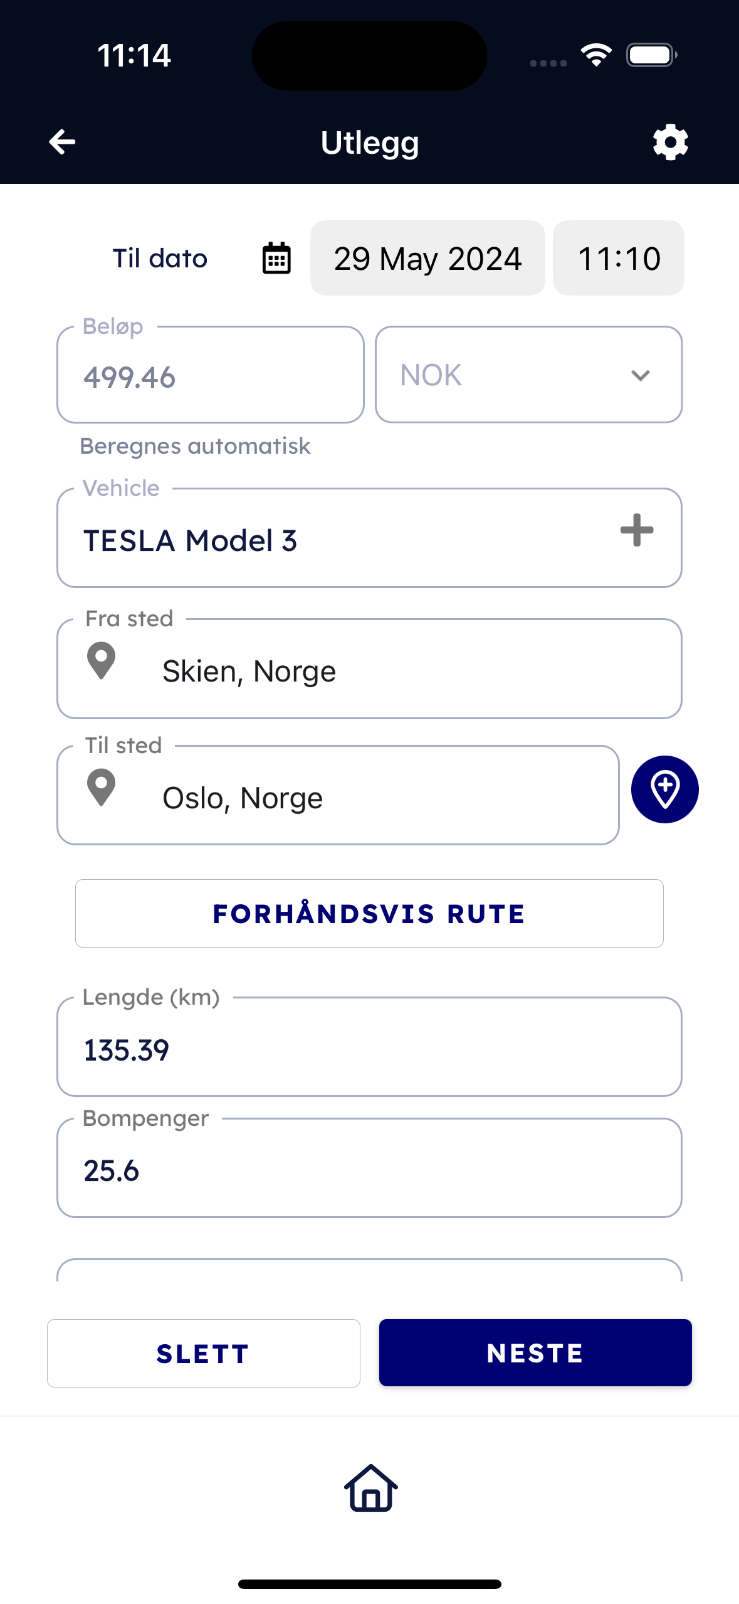This screenshot has height=1604, width=739.
Task: Edit the Lengde (km) field
Action: pos(369,1049)
